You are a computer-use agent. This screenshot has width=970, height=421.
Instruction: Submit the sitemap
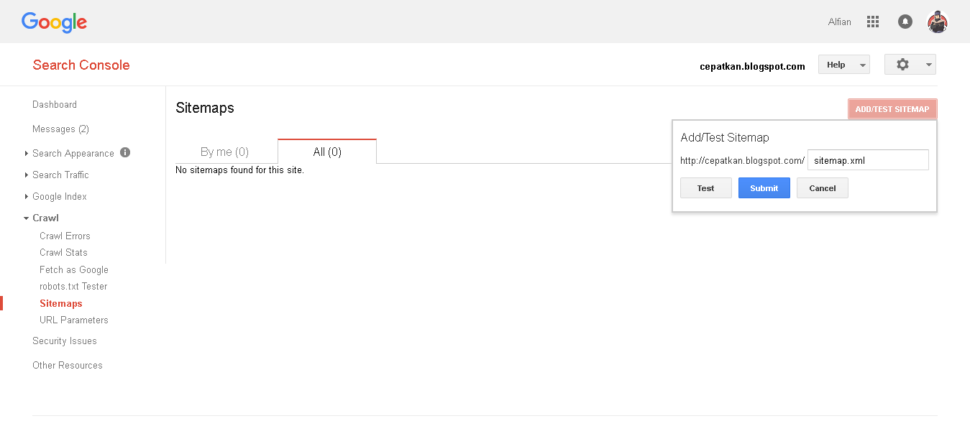[x=764, y=188]
